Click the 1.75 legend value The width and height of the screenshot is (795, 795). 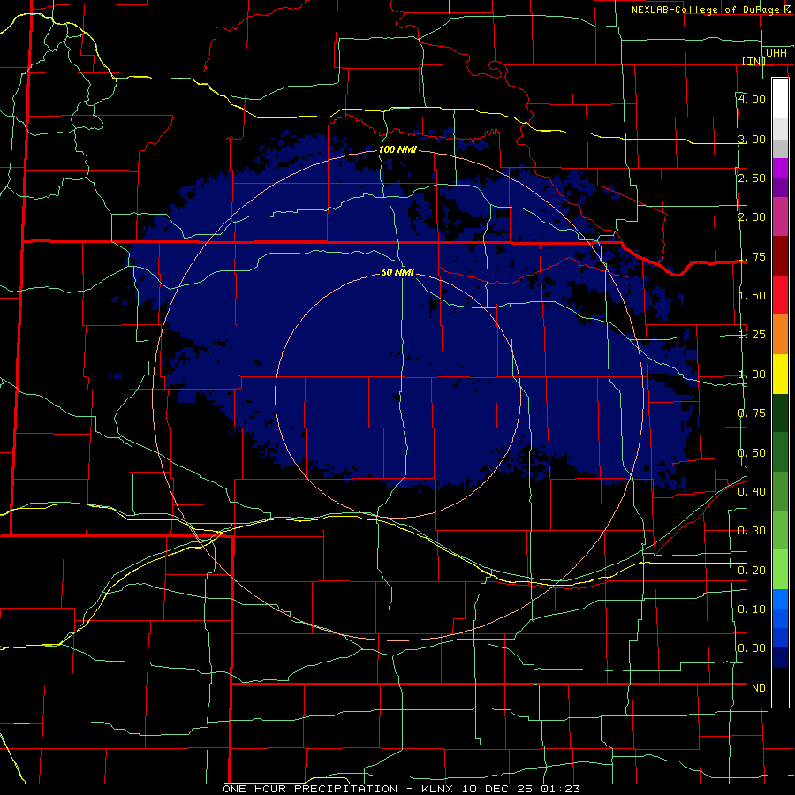[x=752, y=256]
